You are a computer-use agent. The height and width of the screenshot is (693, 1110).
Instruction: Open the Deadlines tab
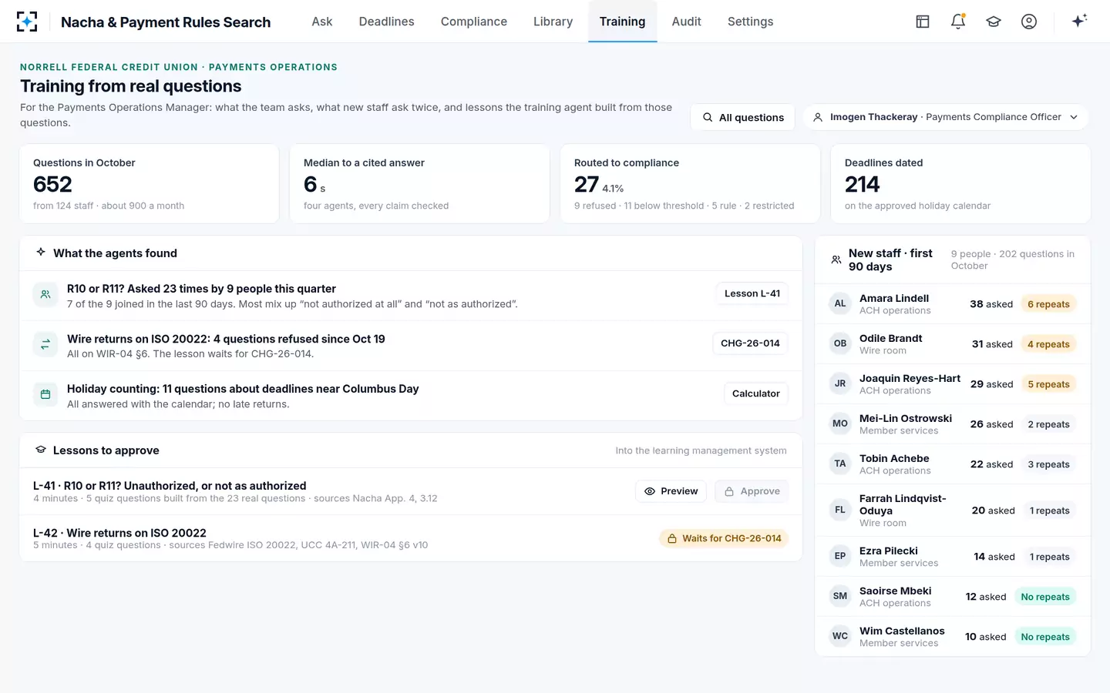click(386, 22)
